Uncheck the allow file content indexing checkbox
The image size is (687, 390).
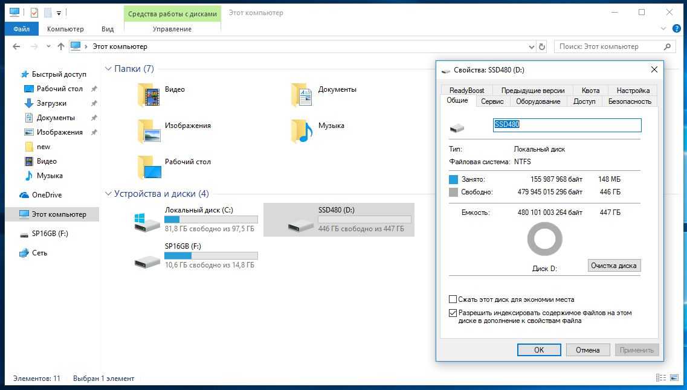(x=453, y=313)
